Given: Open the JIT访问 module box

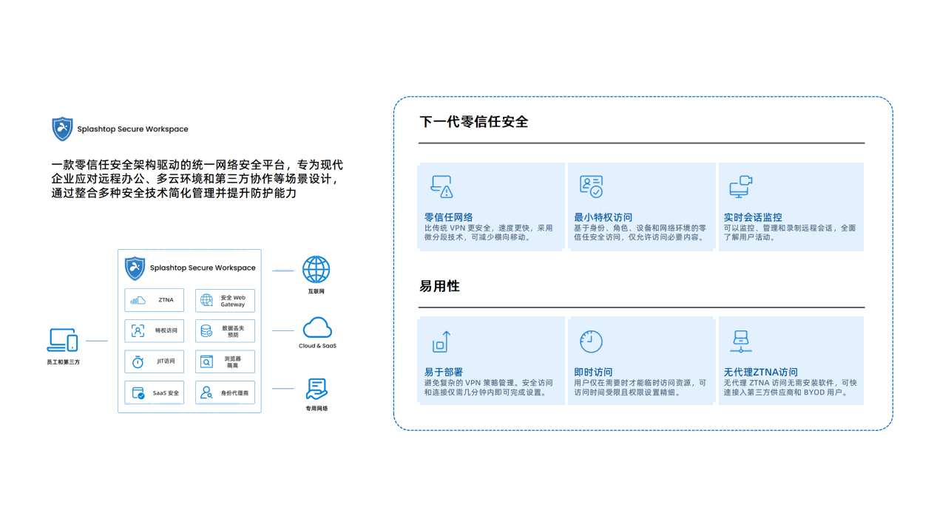Looking at the screenshot, I should pos(155,361).
